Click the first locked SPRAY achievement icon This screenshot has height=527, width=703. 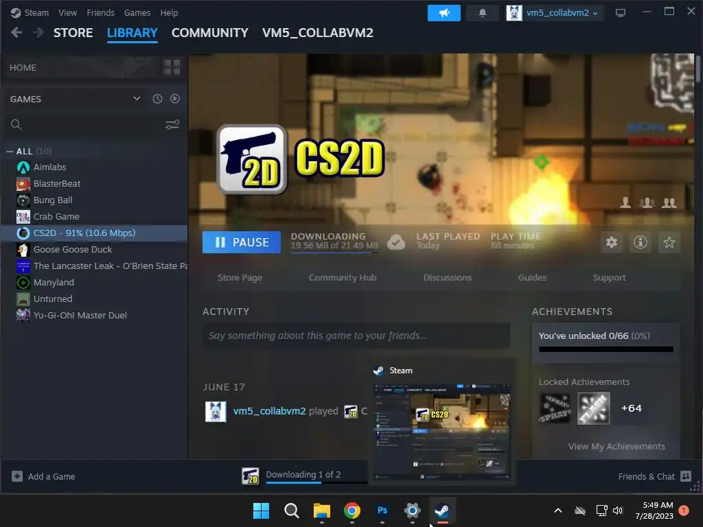click(555, 408)
